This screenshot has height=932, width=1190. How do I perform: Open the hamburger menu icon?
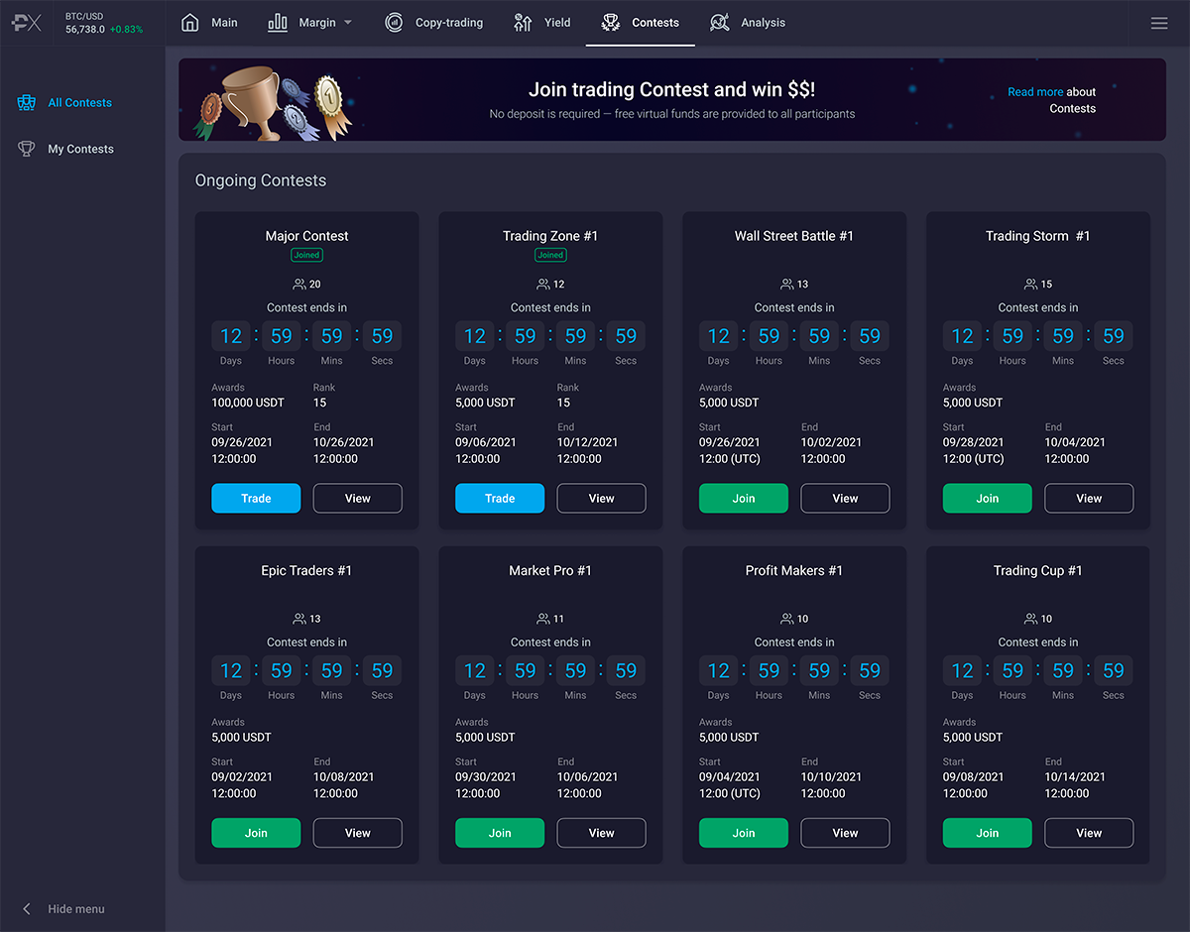1159,23
